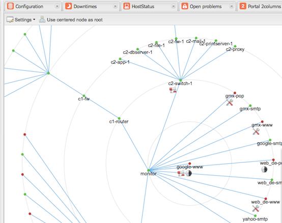Click the half-moon icon under web_de-pop

tap(264, 169)
